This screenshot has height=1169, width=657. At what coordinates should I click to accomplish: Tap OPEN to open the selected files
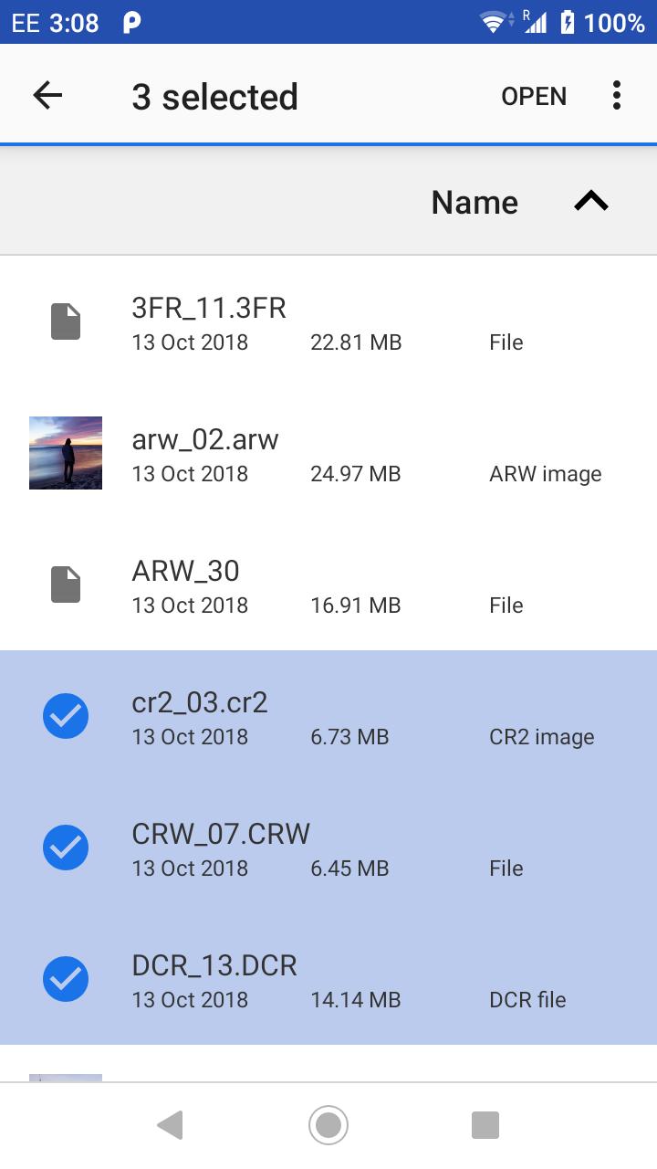(x=534, y=96)
